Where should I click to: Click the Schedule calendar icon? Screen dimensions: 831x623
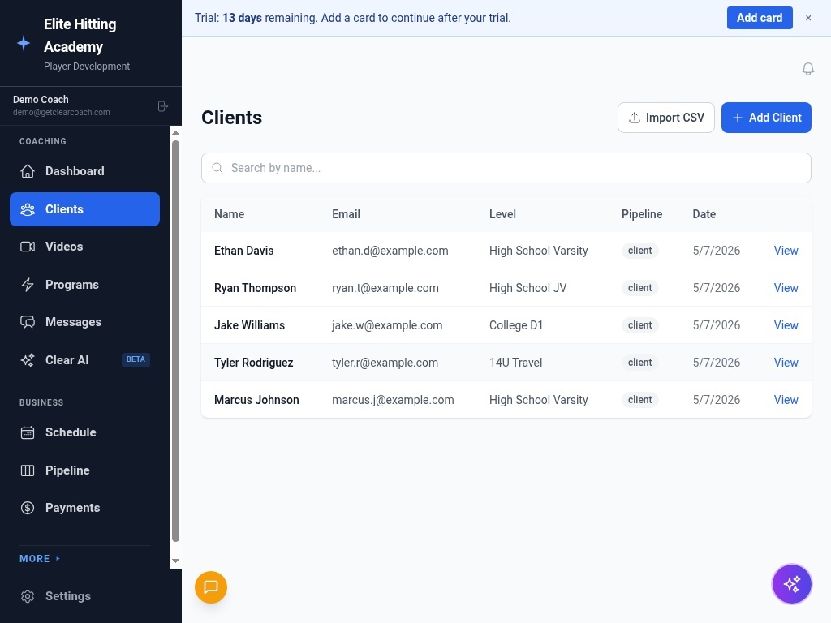point(28,432)
